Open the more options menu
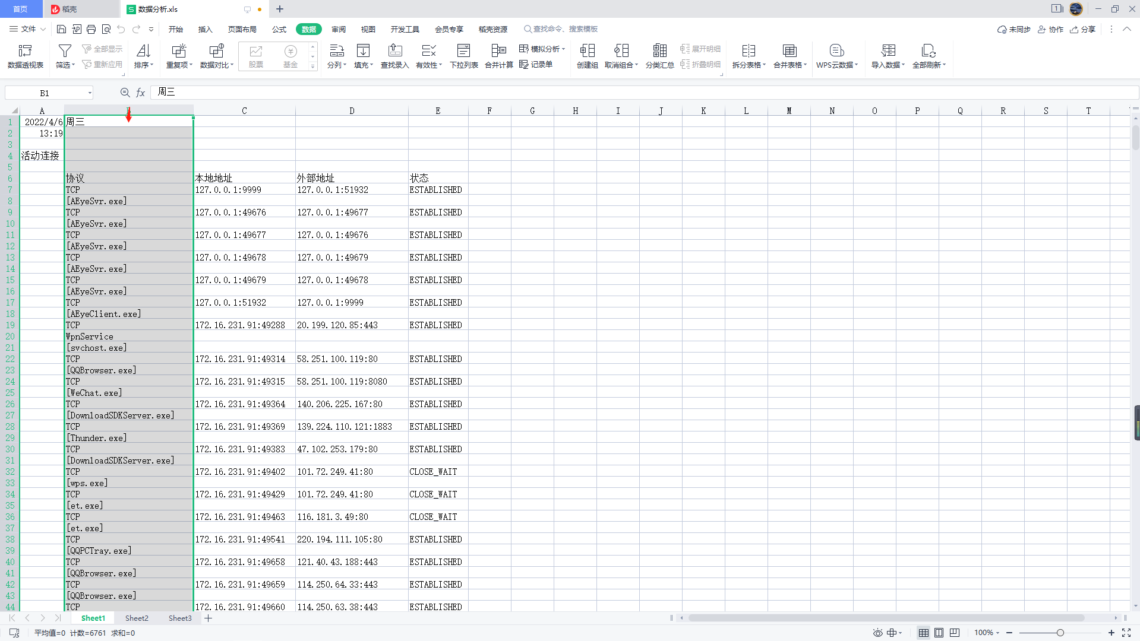The image size is (1140, 641). 1111,29
